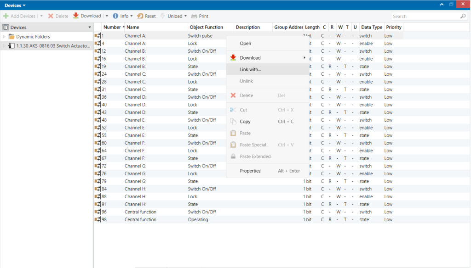Click the Download toolbar arrow icon
471x268 pixels.
(76, 16)
